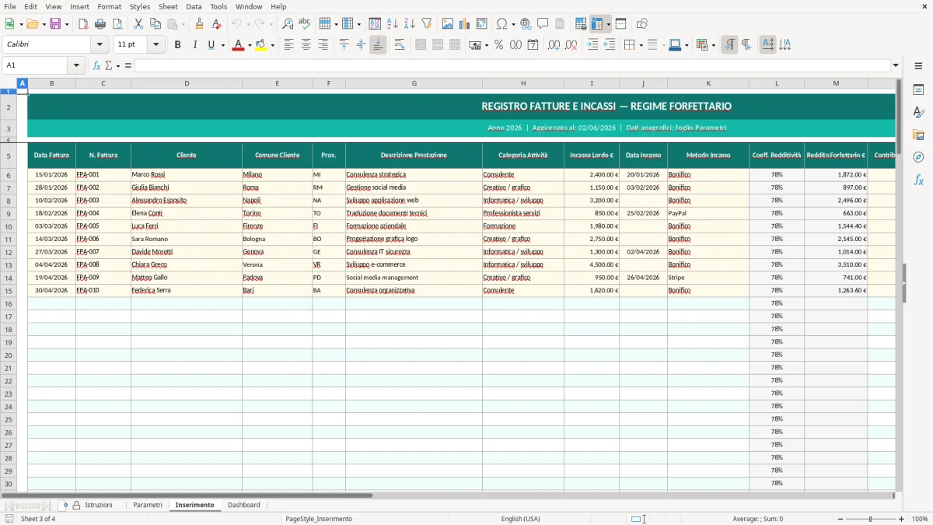933x525 pixels.
Task: Open special character dropdown arrow
Action: click(513, 24)
